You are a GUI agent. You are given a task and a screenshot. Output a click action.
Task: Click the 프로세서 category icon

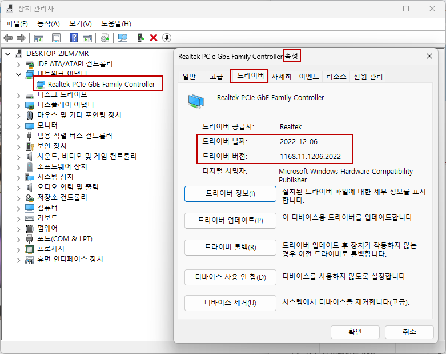tap(30, 249)
